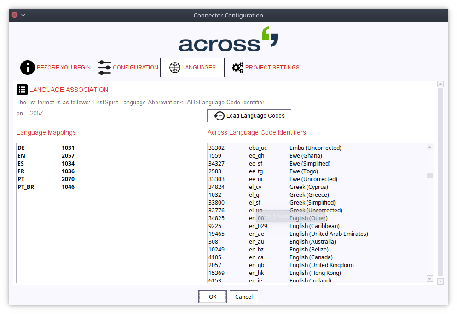Click the clock icon on Load Language Codes
Viewport: 457px width, 314px height.
point(219,116)
